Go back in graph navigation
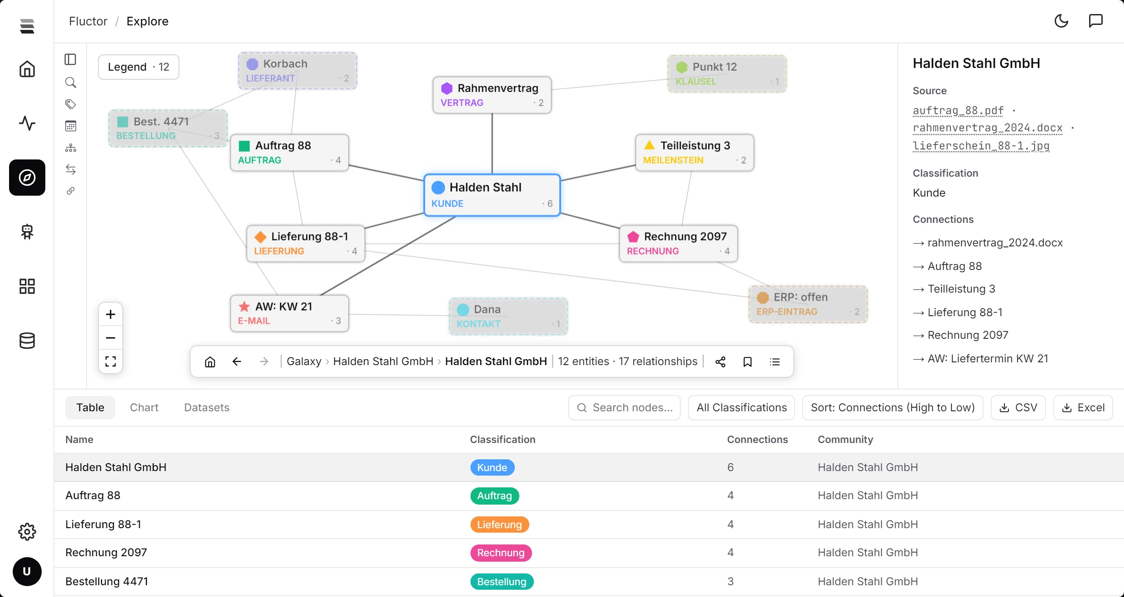Screen dimensions: 1124x597 pos(237,361)
